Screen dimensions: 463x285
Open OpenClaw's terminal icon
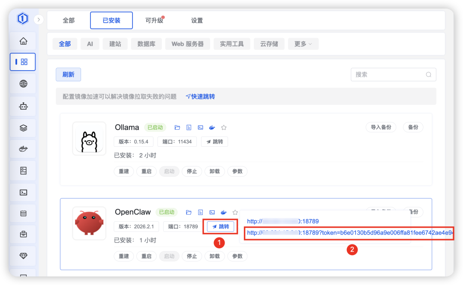(212, 212)
